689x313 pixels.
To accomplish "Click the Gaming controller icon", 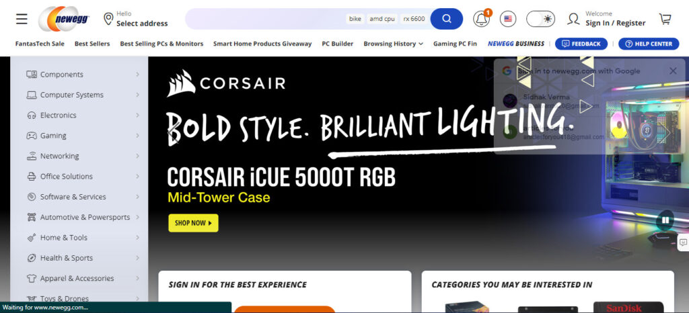I will coord(32,136).
